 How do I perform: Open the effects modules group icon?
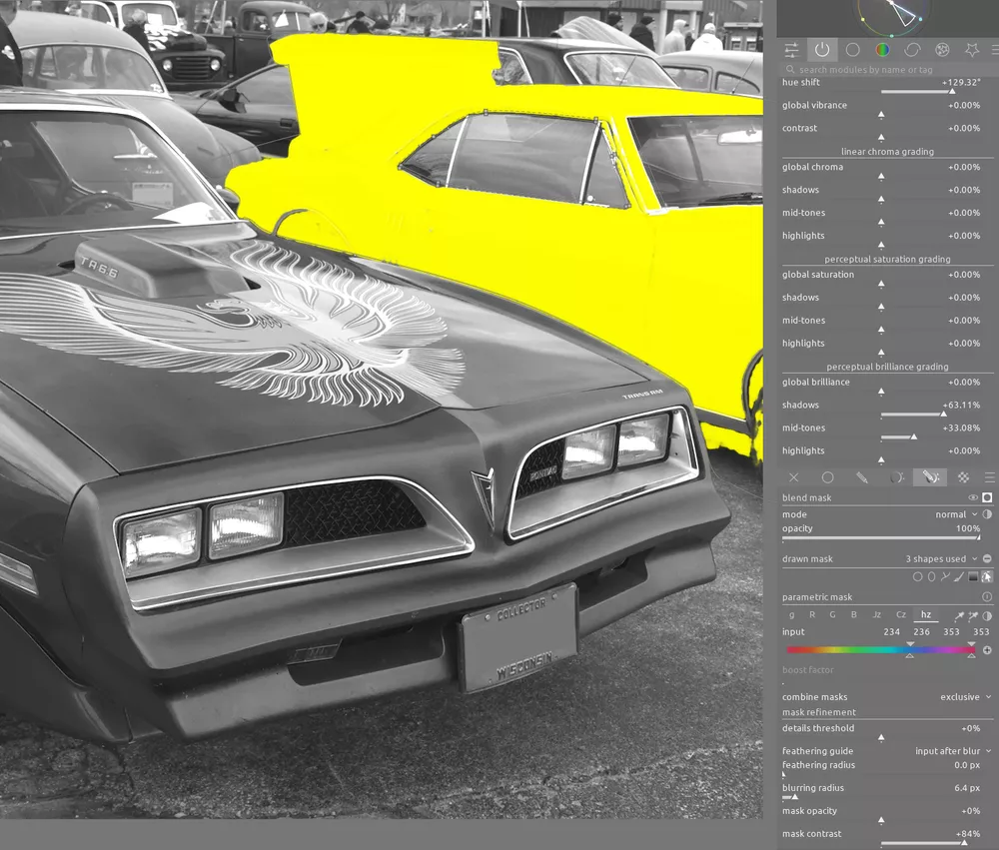(x=942, y=50)
